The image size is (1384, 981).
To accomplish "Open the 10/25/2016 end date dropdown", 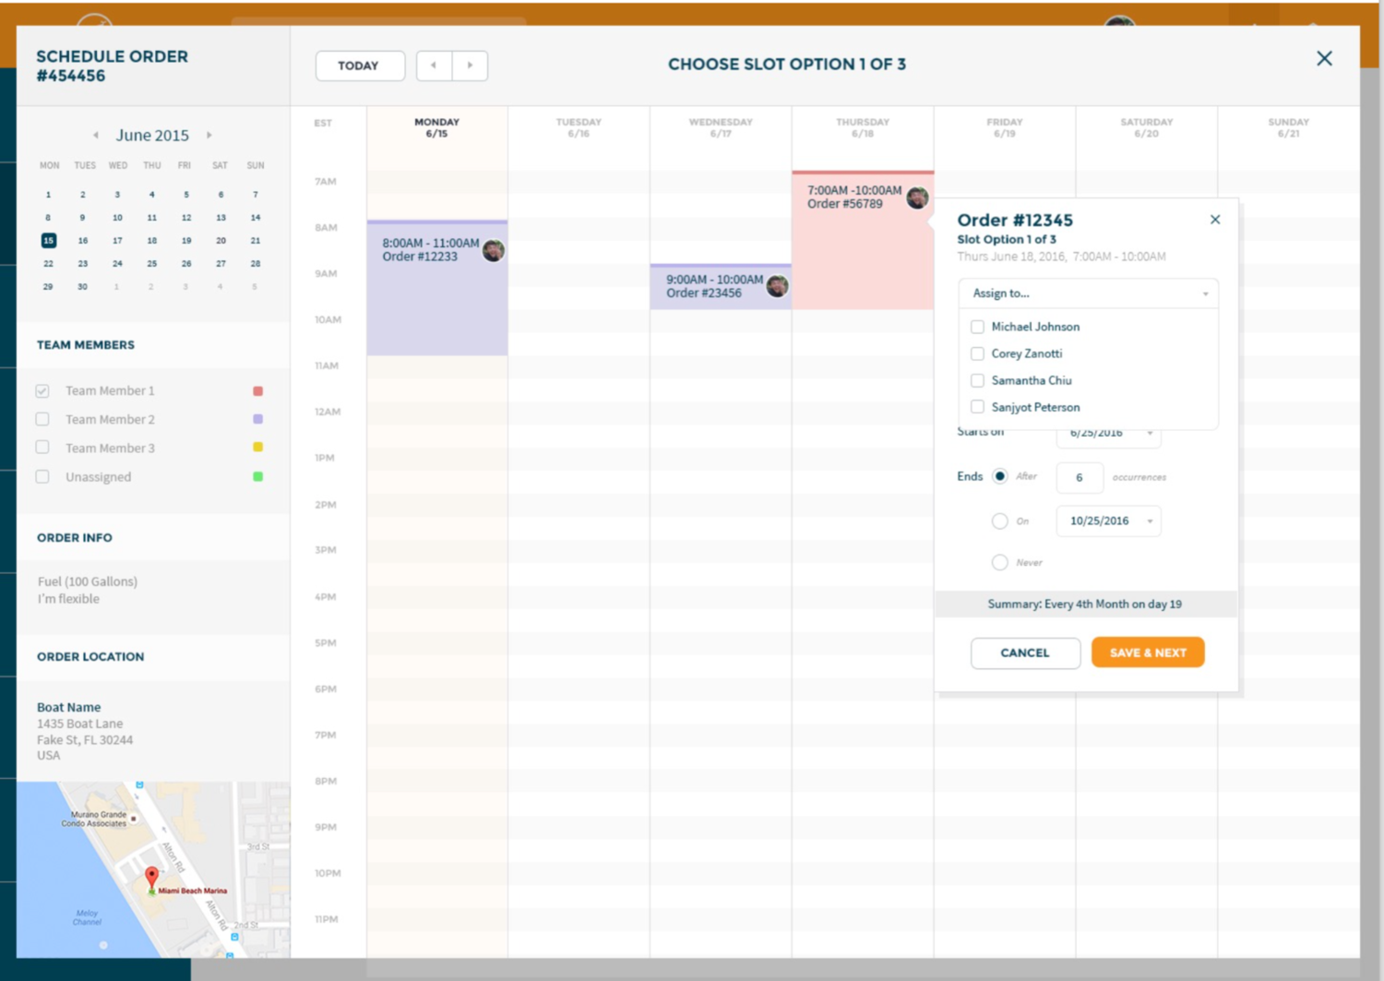I will tap(1109, 520).
